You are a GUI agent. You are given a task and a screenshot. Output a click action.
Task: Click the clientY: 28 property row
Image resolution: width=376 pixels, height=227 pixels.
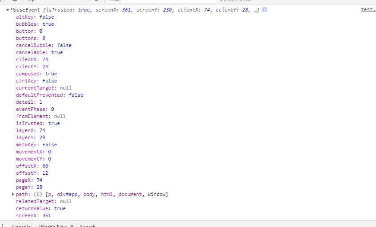pyautogui.click(x=32, y=67)
